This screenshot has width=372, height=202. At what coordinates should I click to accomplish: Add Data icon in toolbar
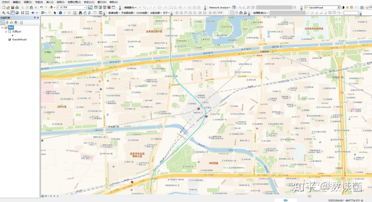[x=51, y=7]
